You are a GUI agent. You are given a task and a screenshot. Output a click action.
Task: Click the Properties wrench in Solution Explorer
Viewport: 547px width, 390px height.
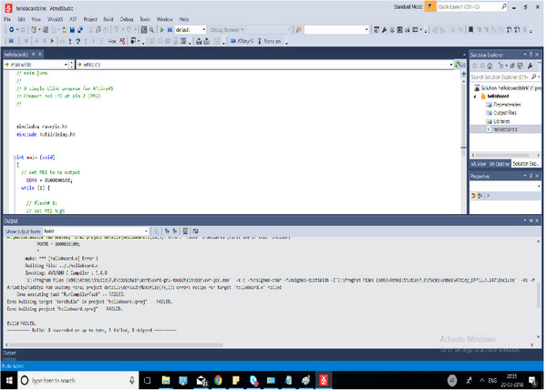pyautogui.click(x=530, y=66)
